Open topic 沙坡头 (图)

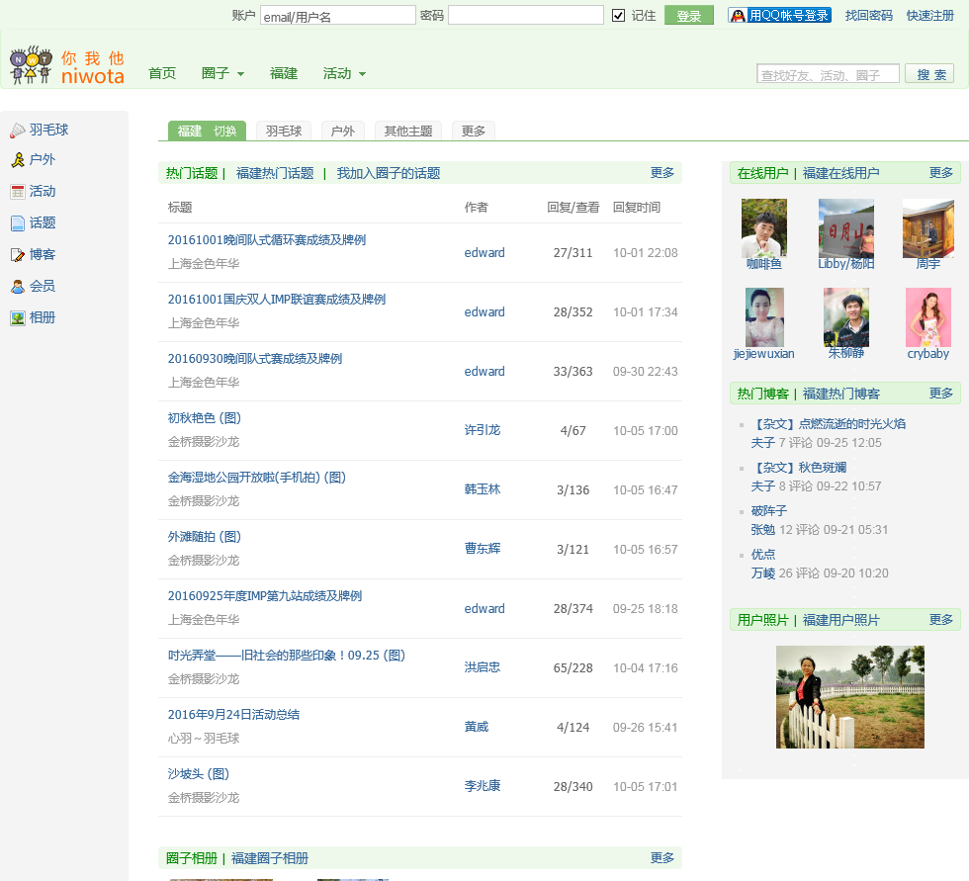click(x=199, y=773)
